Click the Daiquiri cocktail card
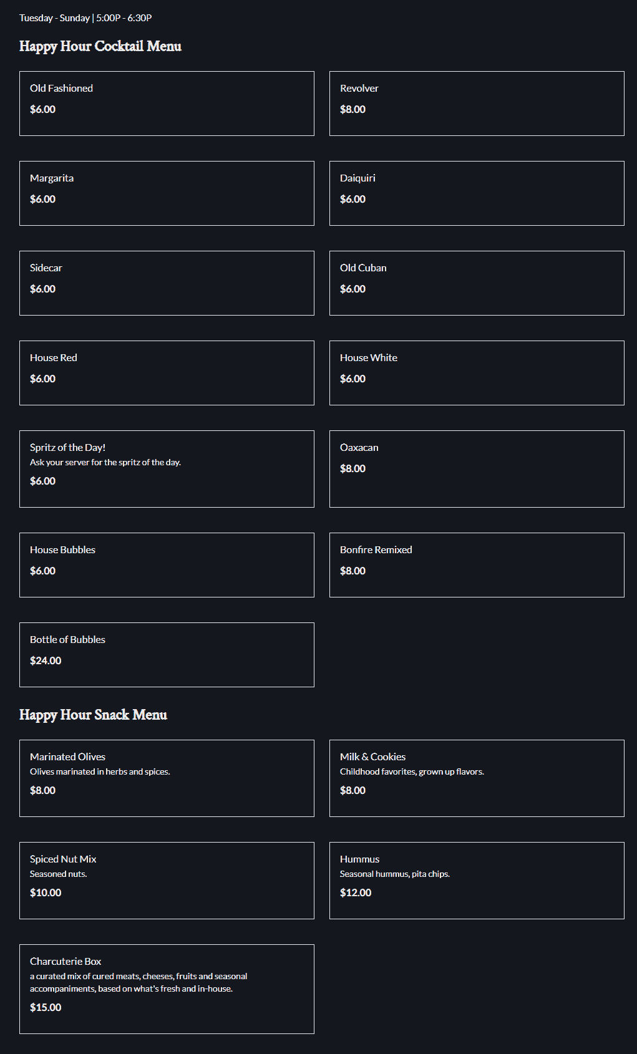637x1054 pixels. tap(477, 193)
